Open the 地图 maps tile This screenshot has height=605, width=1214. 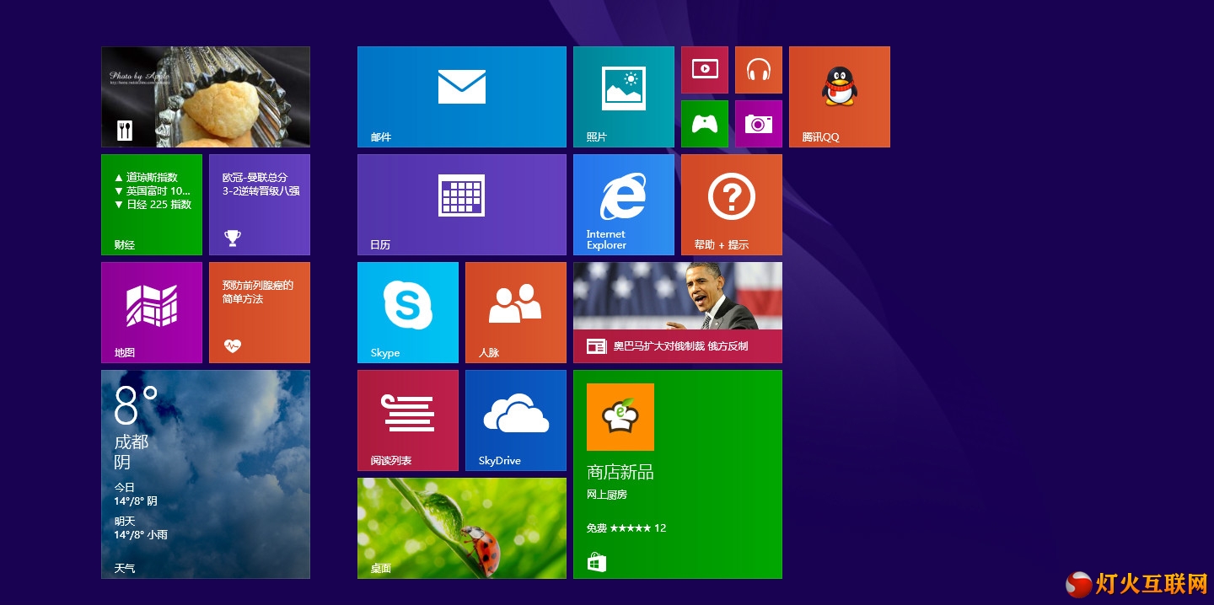[152, 313]
